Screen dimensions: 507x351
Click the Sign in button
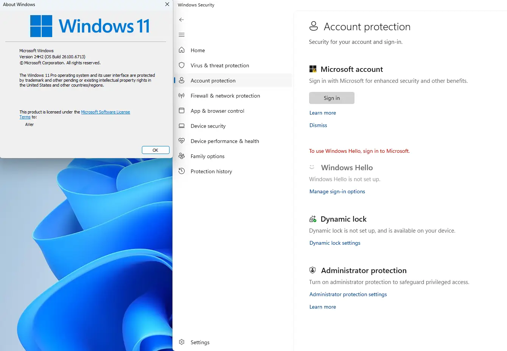(x=332, y=98)
